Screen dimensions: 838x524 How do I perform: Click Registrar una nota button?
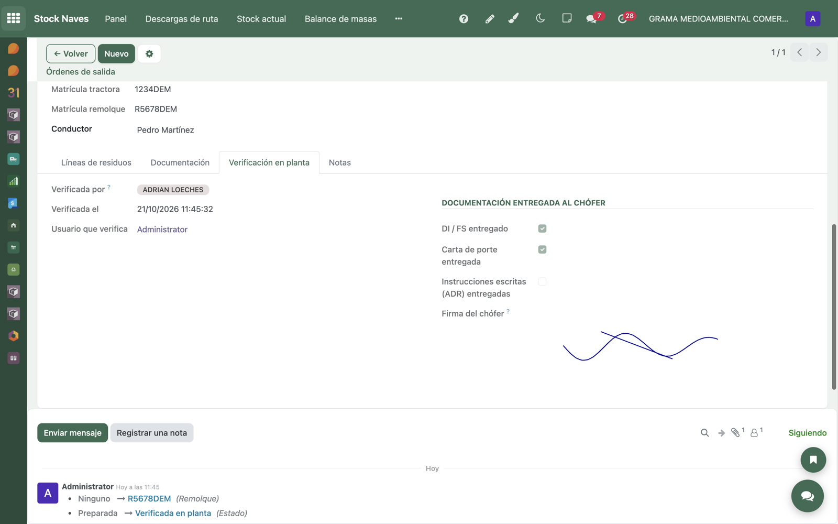[152, 433]
